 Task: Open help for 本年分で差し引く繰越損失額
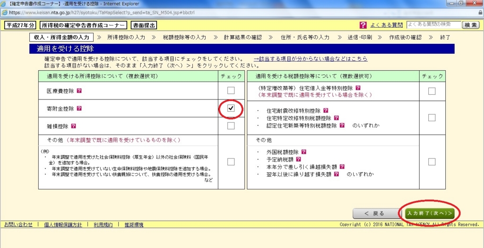coord(342,166)
